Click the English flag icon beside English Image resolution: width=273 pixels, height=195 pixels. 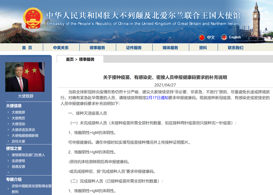224,37
